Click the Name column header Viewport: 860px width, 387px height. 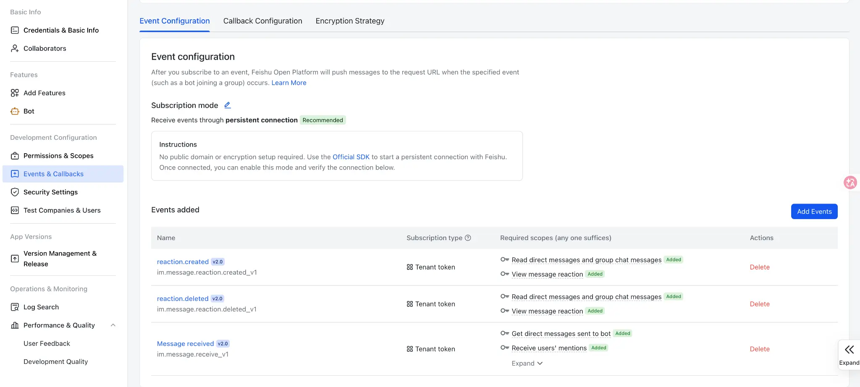pos(166,238)
